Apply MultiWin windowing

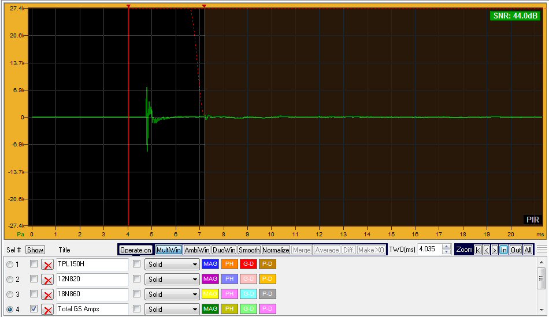pyautogui.click(x=168, y=250)
